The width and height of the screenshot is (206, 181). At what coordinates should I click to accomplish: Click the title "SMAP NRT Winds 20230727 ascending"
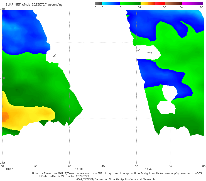(x=34, y=4)
